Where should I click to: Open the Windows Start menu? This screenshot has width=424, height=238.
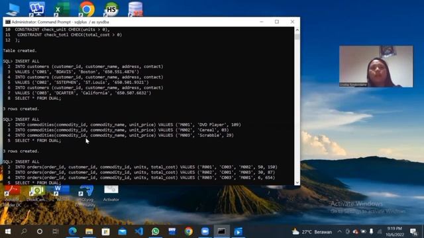(8, 231)
